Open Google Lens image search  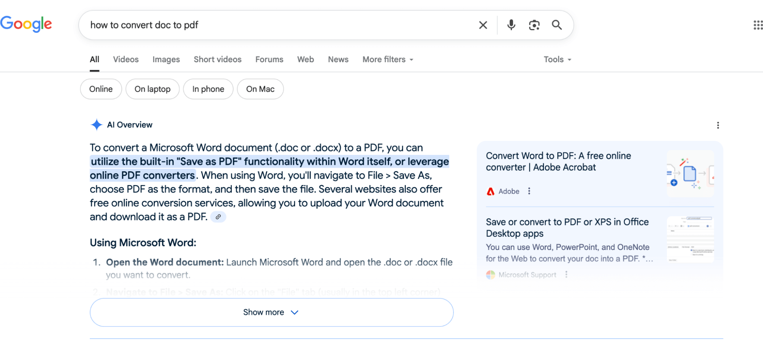click(x=534, y=25)
